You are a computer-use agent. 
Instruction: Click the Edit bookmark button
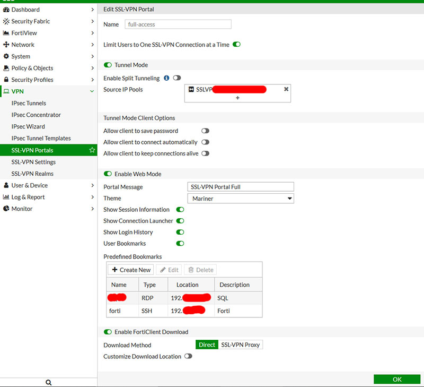coord(169,270)
